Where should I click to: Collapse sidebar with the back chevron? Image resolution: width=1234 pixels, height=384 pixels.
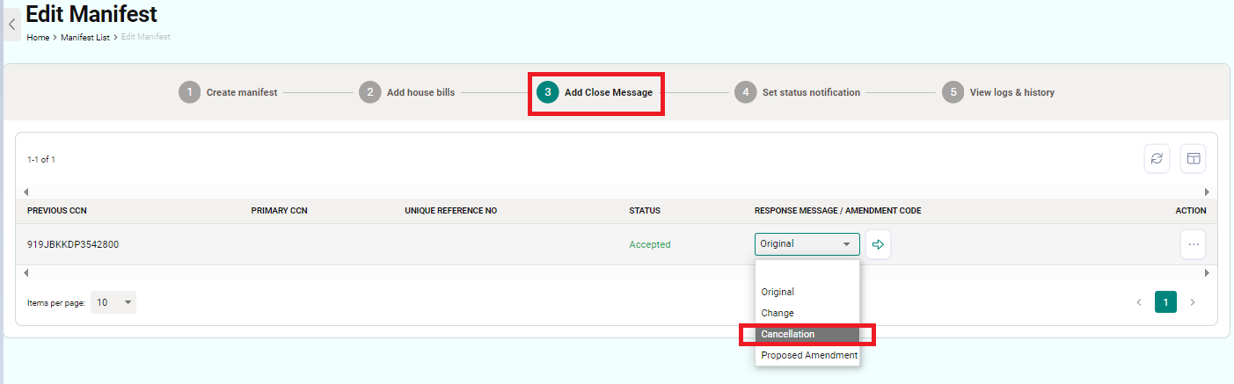click(11, 25)
